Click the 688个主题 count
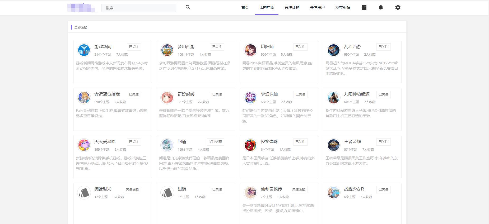 (268, 102)
